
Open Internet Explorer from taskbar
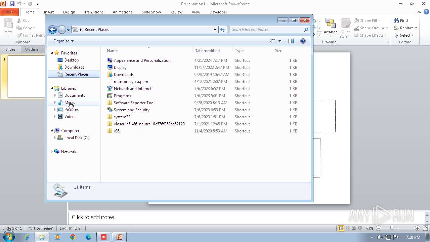point(27,237)
